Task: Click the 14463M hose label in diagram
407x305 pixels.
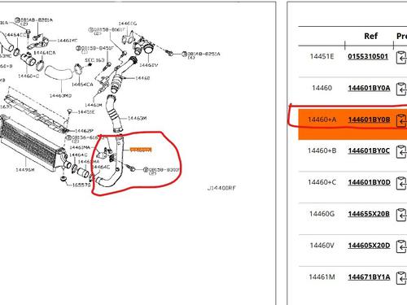Action: pyautogui.click(x=137, y=118)
